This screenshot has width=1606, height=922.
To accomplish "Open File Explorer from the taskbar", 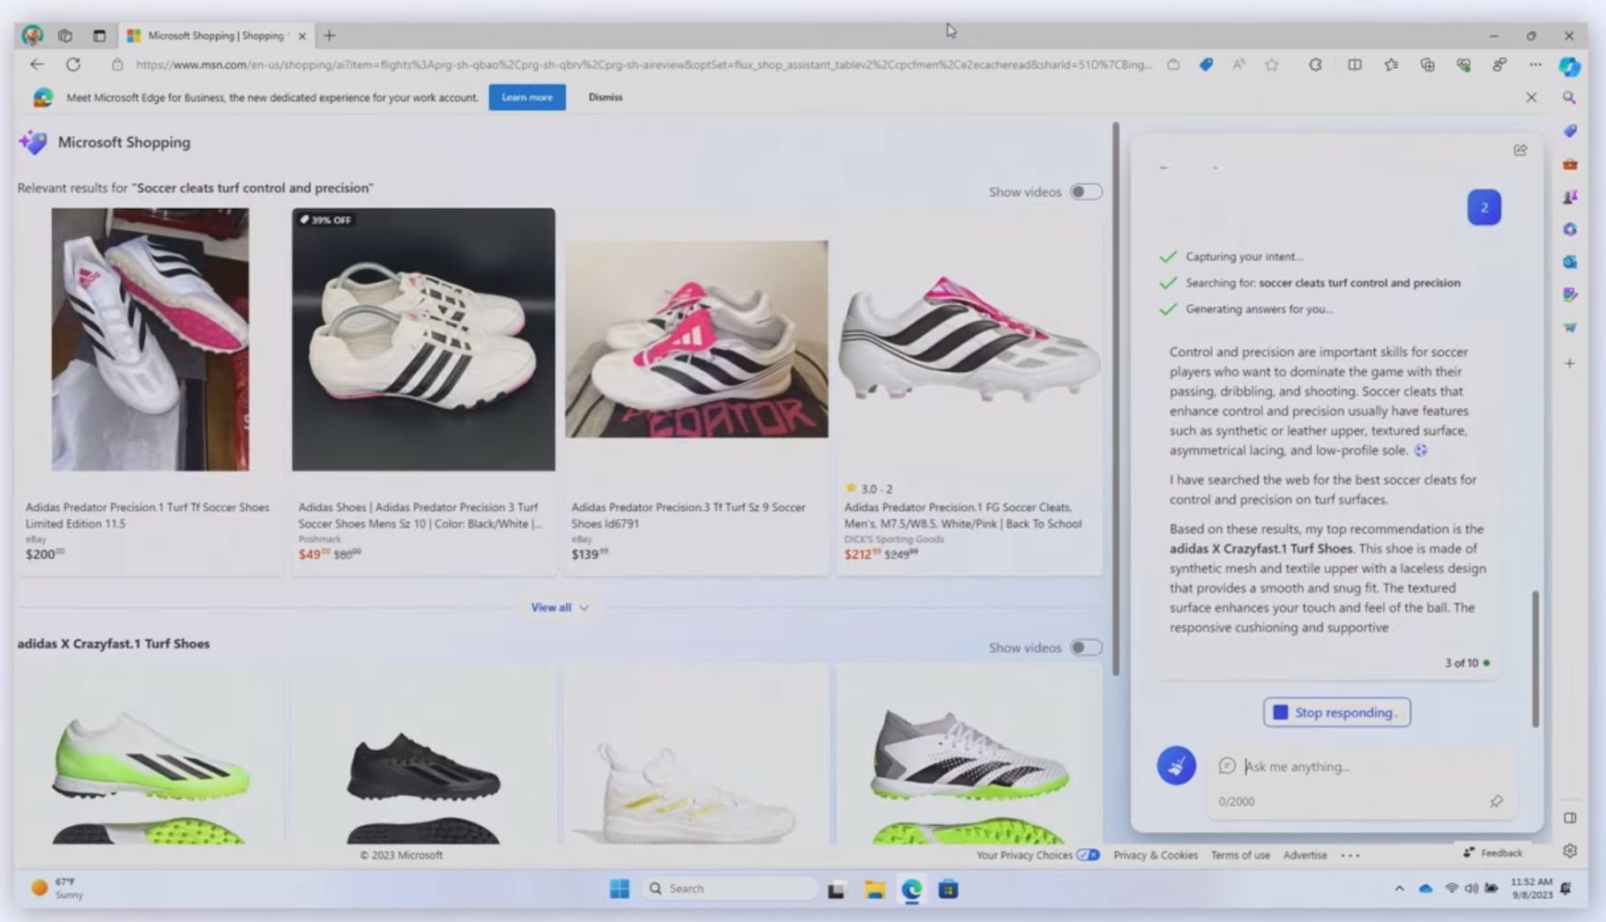I will (x=874, y=889).
